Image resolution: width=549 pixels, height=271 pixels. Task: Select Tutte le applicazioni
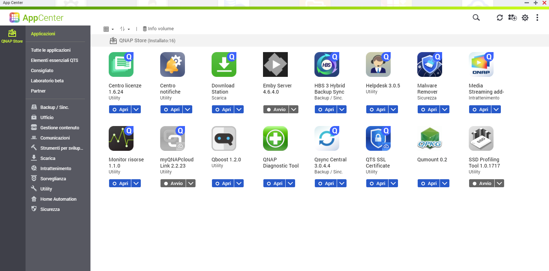(51, 50)
